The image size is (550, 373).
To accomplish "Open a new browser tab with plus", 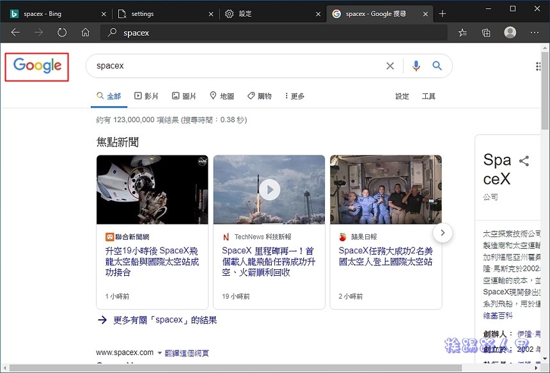I will tap(443, 13).
